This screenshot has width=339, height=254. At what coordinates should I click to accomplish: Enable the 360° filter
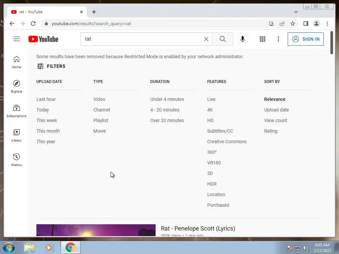click(x=212, y=152)
